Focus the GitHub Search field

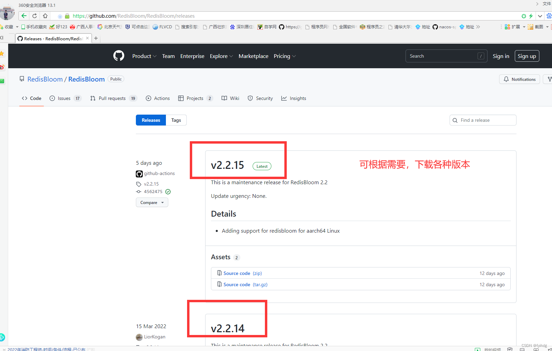coord(446,56)
